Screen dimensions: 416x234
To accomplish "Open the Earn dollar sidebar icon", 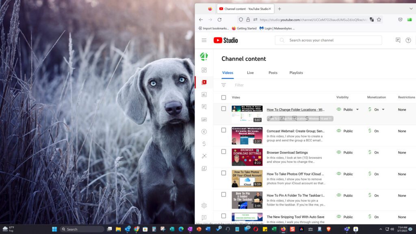I will pyautogui.click(x=204, y=144).
